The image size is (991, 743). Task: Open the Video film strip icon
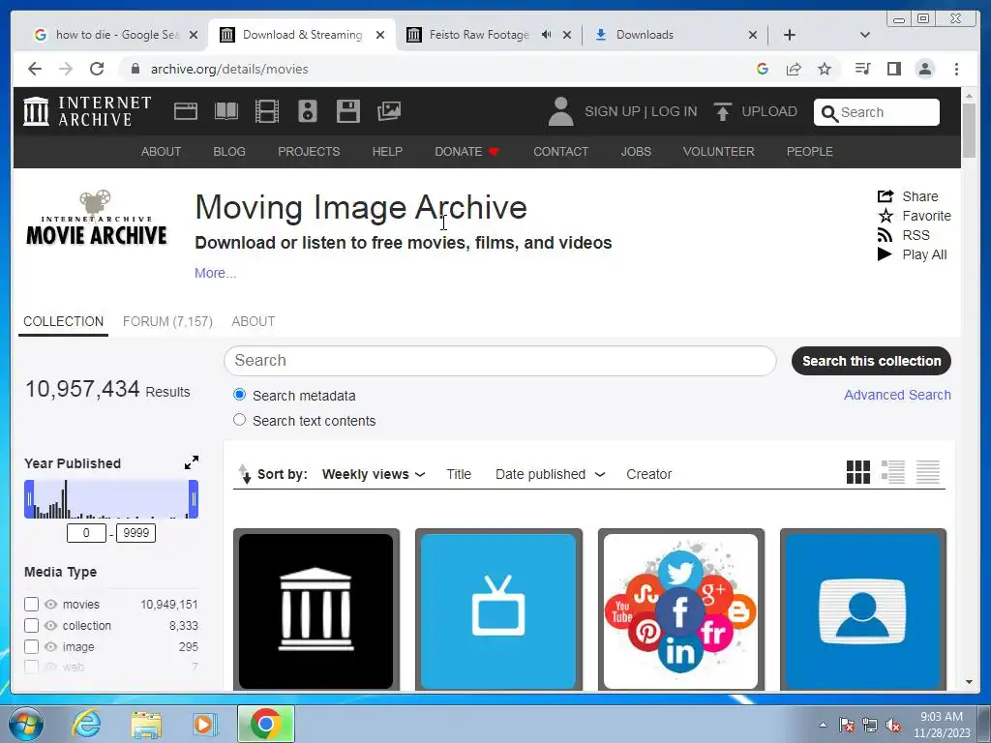click(x=267, y=111)
